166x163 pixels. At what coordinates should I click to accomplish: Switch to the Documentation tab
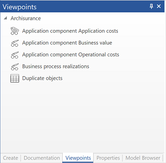point(42,158)
